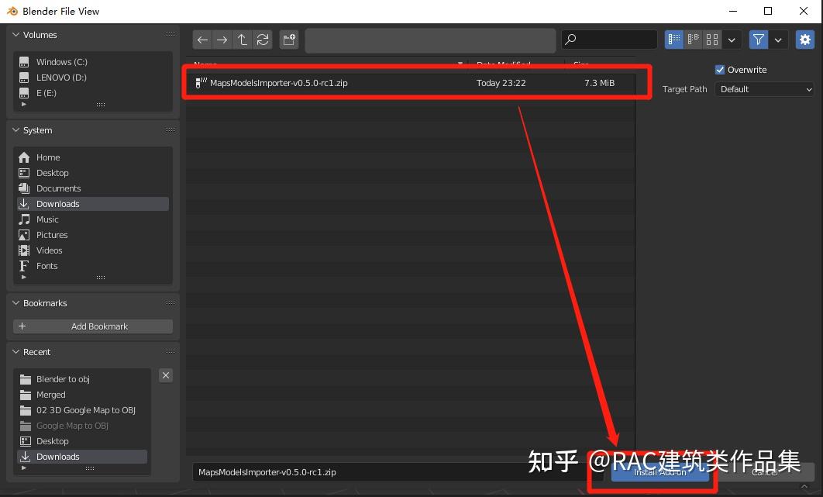823x497 pixels.
Task: Open recent Downloads entry
Action: tap(82, 457)
